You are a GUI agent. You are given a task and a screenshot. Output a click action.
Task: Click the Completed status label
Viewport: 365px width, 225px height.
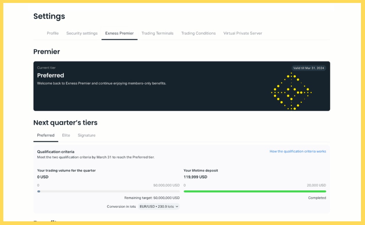(317, 198)
